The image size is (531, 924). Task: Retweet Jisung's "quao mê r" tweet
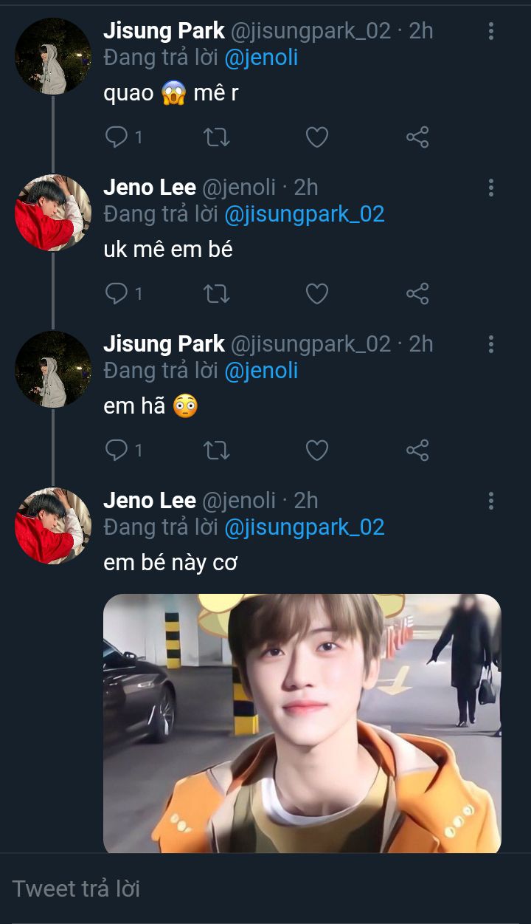point(216,137)
